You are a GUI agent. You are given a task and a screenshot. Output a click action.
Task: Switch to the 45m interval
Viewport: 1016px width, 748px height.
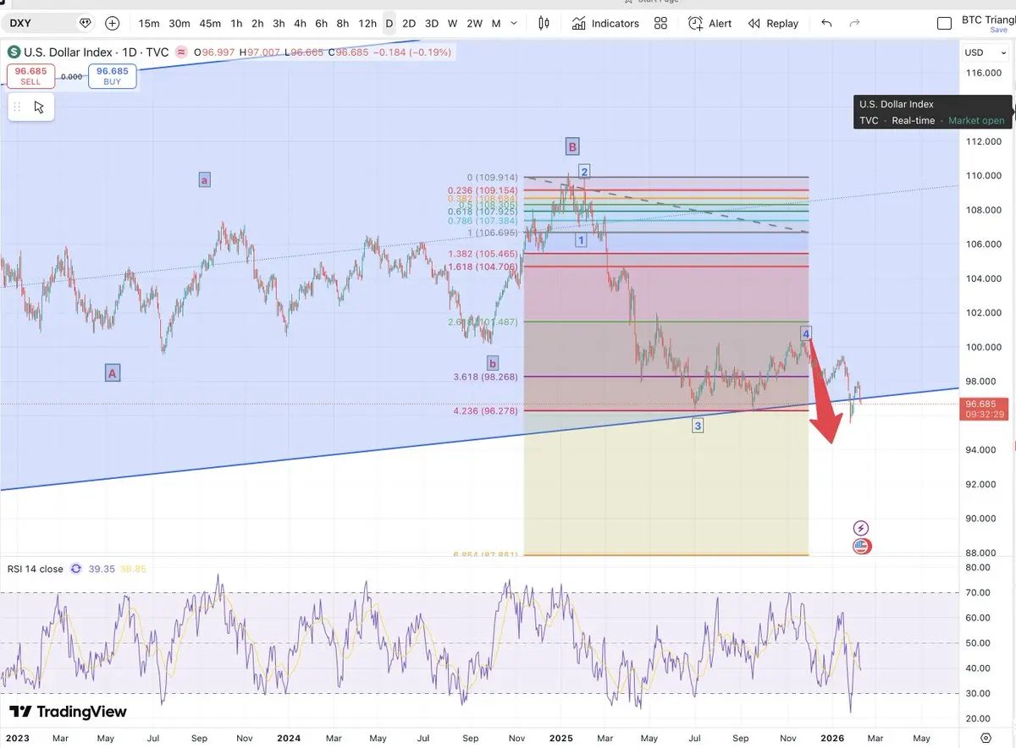tap(209, 23)
